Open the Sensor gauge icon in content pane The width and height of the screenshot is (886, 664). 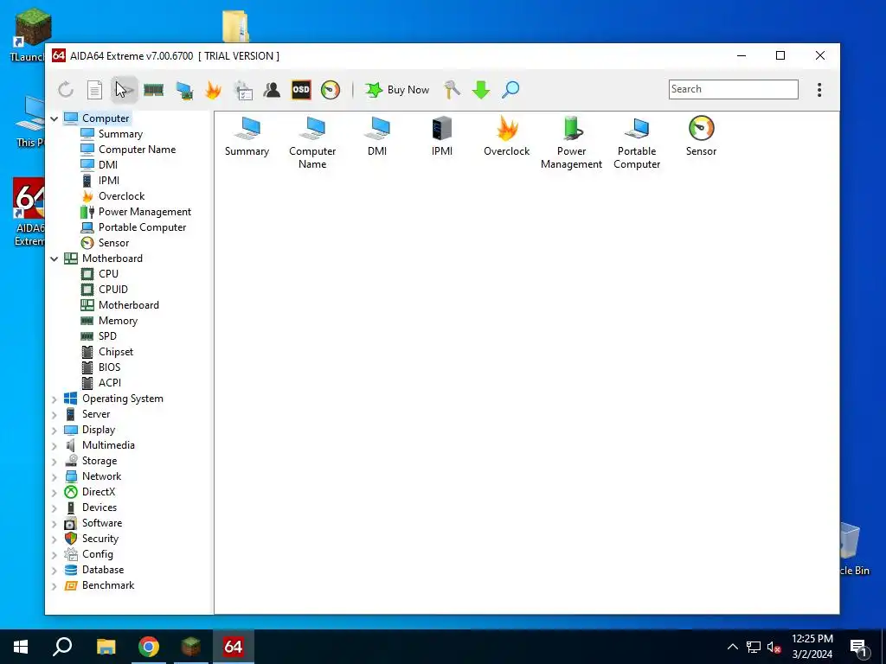point(701,137)
